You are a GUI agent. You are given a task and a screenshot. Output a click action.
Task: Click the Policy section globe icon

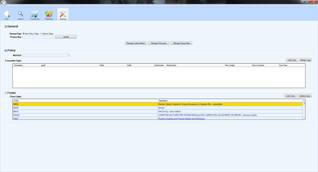(6, 50)
